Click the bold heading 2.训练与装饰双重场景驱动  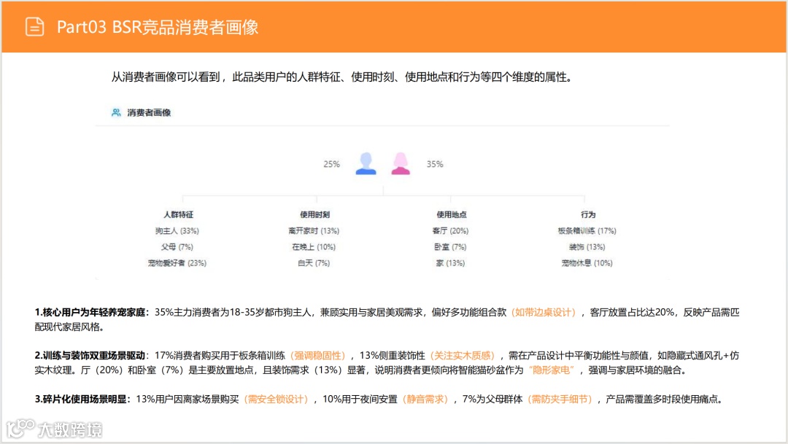[x=90, y=356]
